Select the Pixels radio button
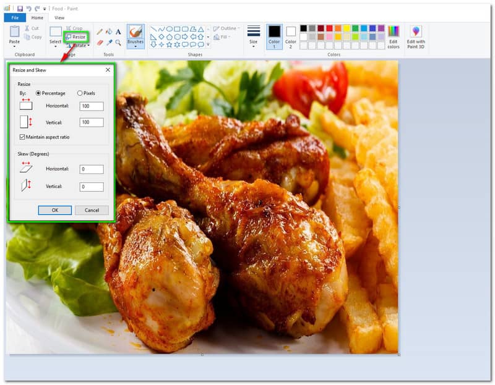Screen dimensions: 495x385 coord(80,93)
